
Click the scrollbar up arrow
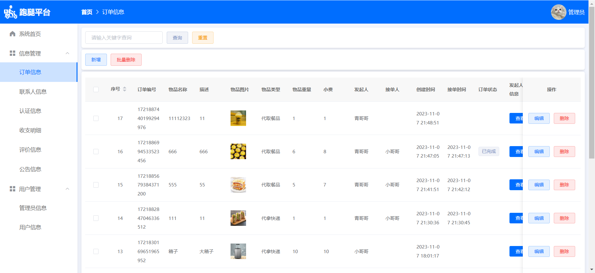(x=592, y=3)
